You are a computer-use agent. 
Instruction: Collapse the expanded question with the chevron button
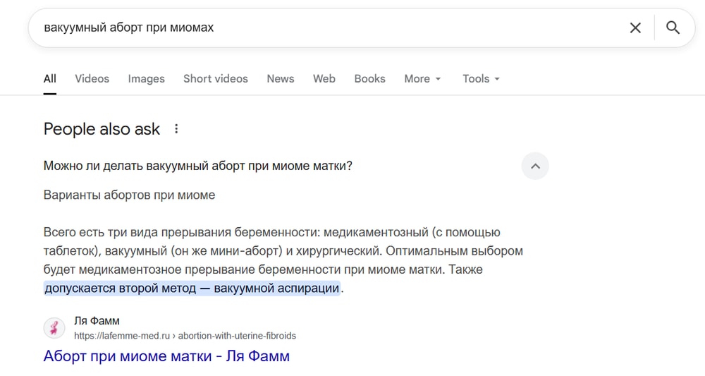point(535,166)
